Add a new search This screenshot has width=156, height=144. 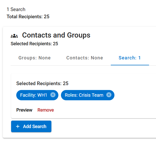click(x=31, y=126)
